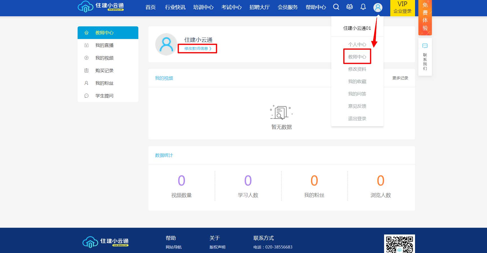
Task: Open the book/library icon in header
Action: pyautogui.click(x=350, y=7)
